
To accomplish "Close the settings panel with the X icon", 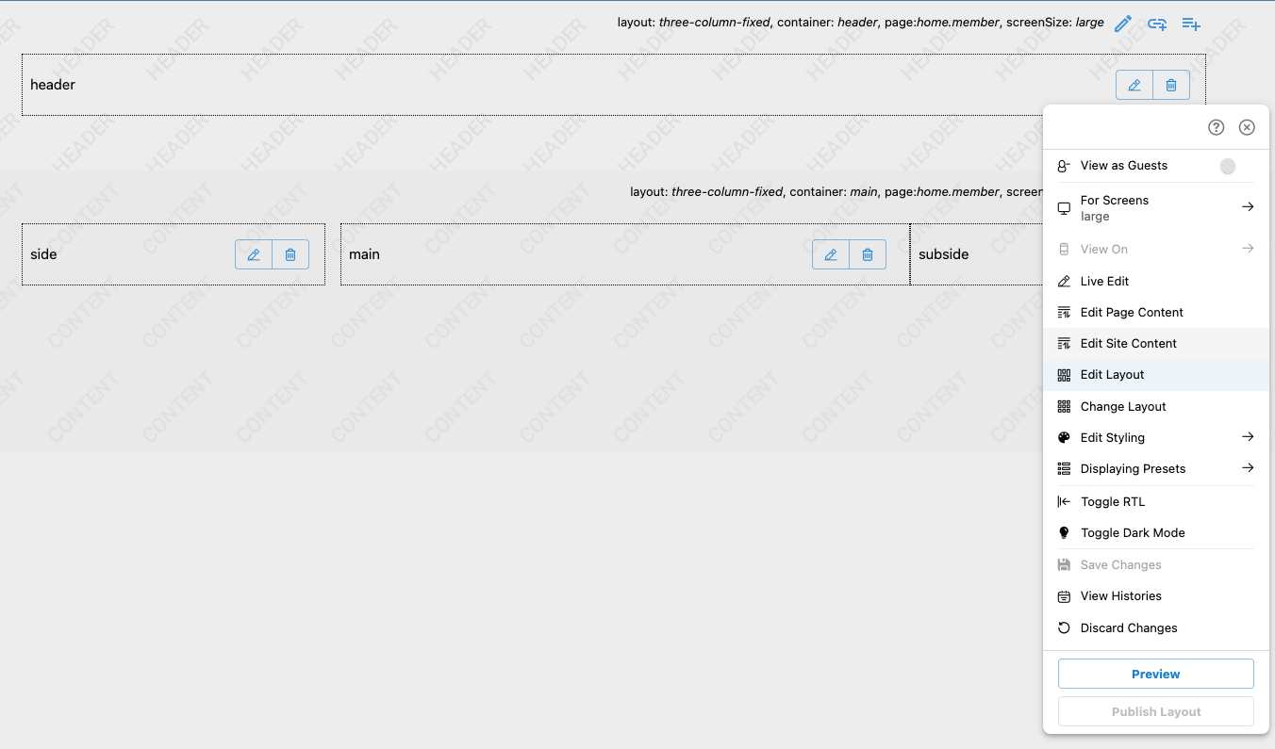I will pos(1247,126).
